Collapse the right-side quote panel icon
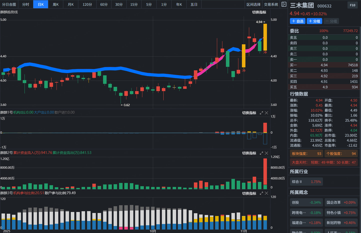Screen dimensions: 361x233 (x=284, y=4)
